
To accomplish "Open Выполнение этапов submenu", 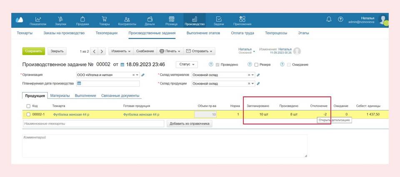I will tap(203, 33).
